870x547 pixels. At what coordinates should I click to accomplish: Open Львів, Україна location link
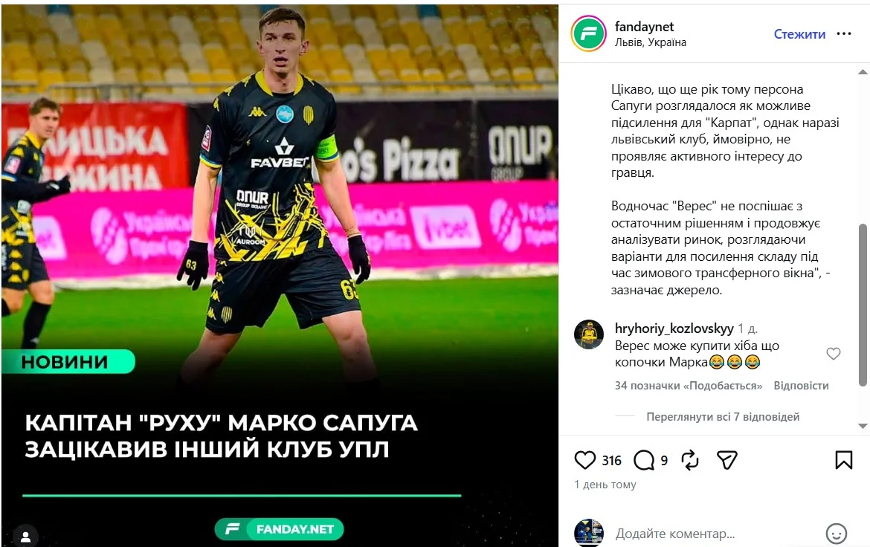(x=651, y=42)
